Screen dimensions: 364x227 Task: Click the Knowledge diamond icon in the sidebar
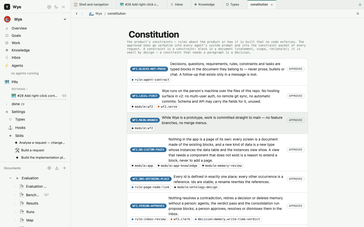(7, 50)
